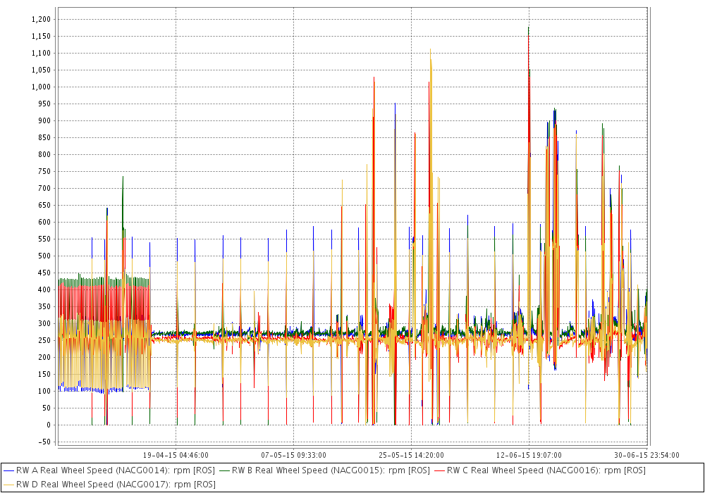Screen dimensions: 705x493
Task: Click the 1,000 y-axis label
Action: coord(41,87)
